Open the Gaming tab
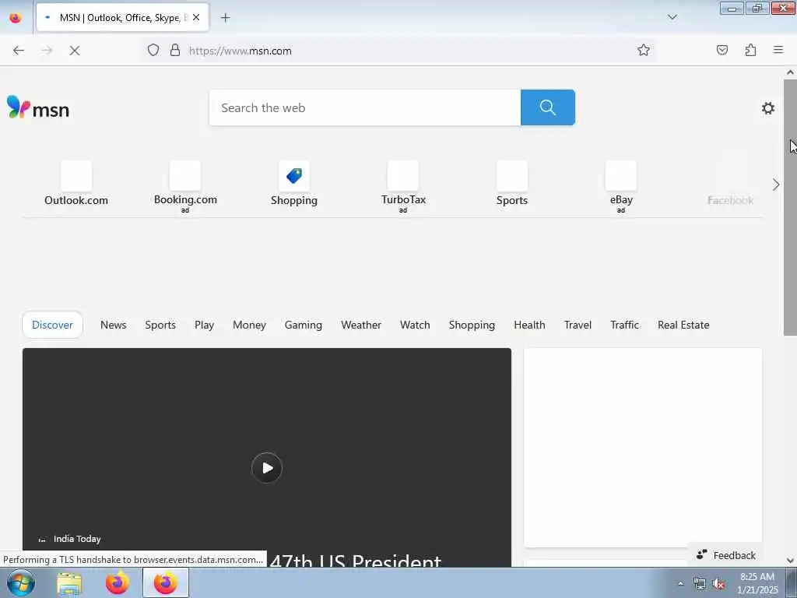 304,325
